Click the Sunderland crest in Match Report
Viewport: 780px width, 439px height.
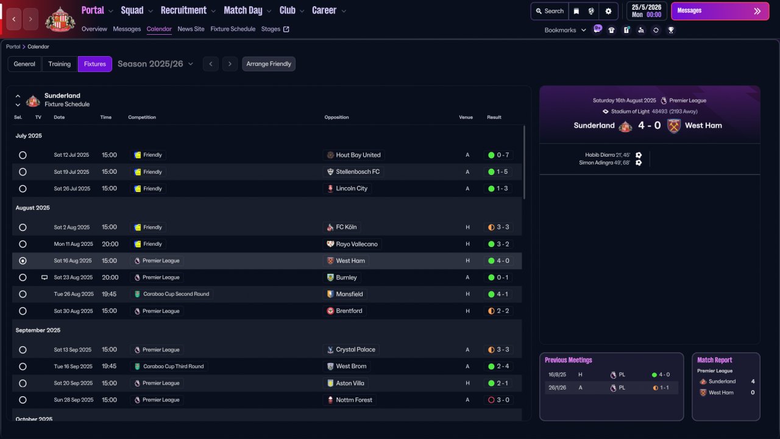703,382
